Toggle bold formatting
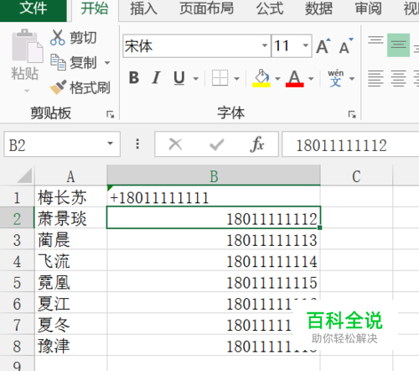 click(x=134, y=78)
